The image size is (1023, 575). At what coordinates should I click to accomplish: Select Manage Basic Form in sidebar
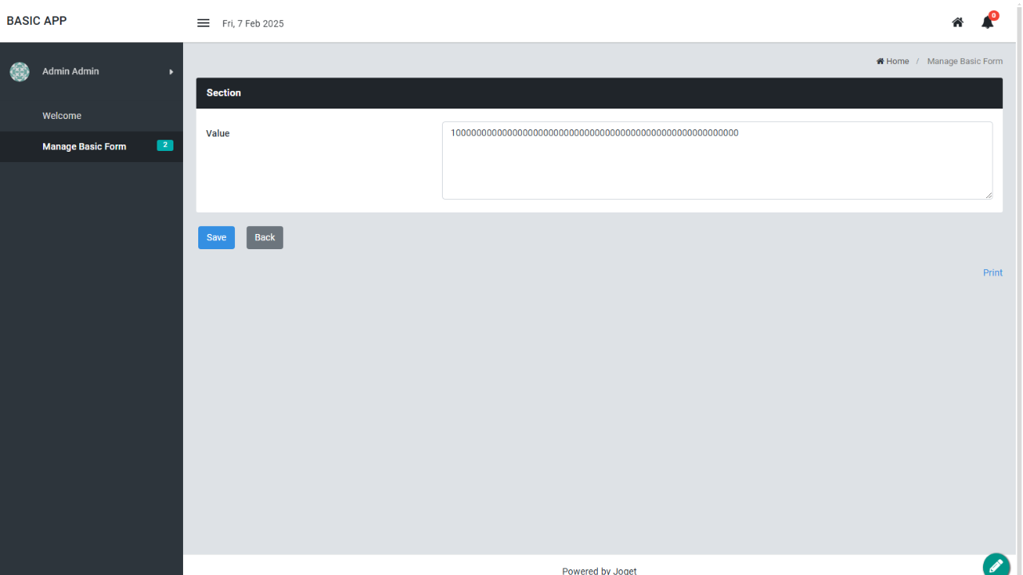84,147
